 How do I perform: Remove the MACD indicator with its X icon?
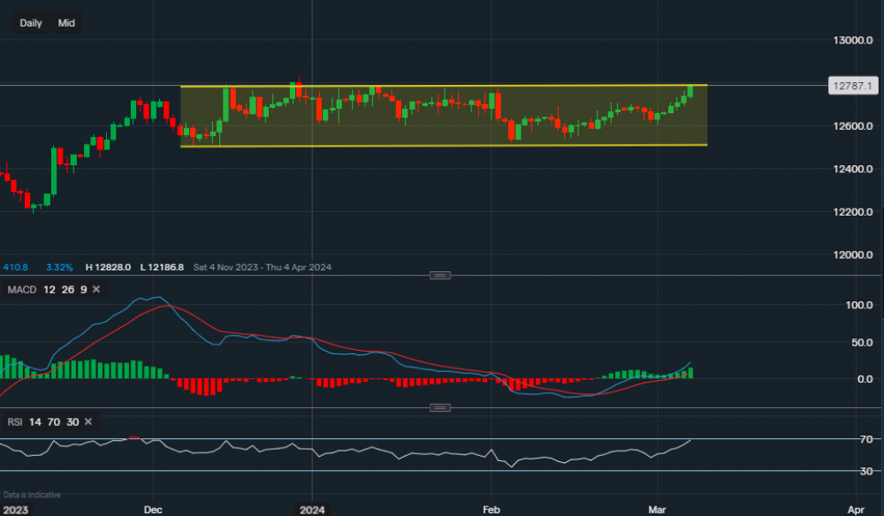96,289
